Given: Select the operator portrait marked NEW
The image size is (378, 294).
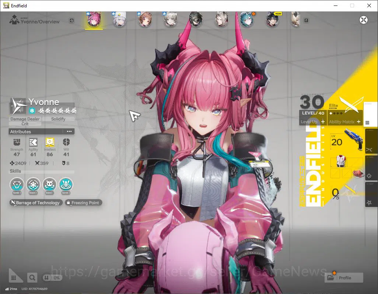Looking at the screenshot, I should click(273, 19).
